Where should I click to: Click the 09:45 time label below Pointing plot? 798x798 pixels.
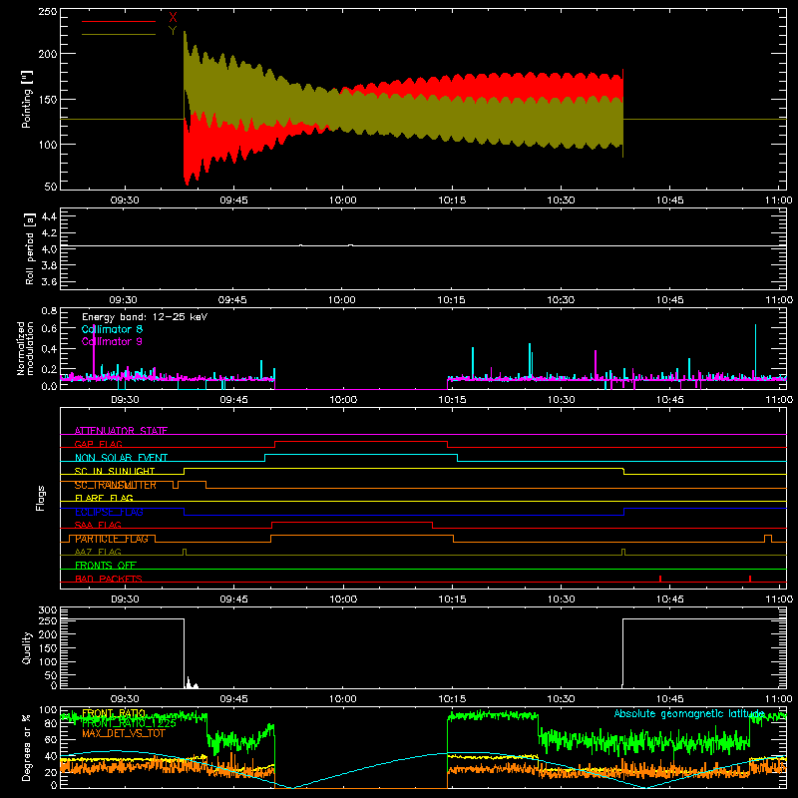tap(233, 200)
